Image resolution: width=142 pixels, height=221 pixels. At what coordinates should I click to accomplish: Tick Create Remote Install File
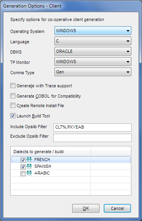tap(13, 106)
